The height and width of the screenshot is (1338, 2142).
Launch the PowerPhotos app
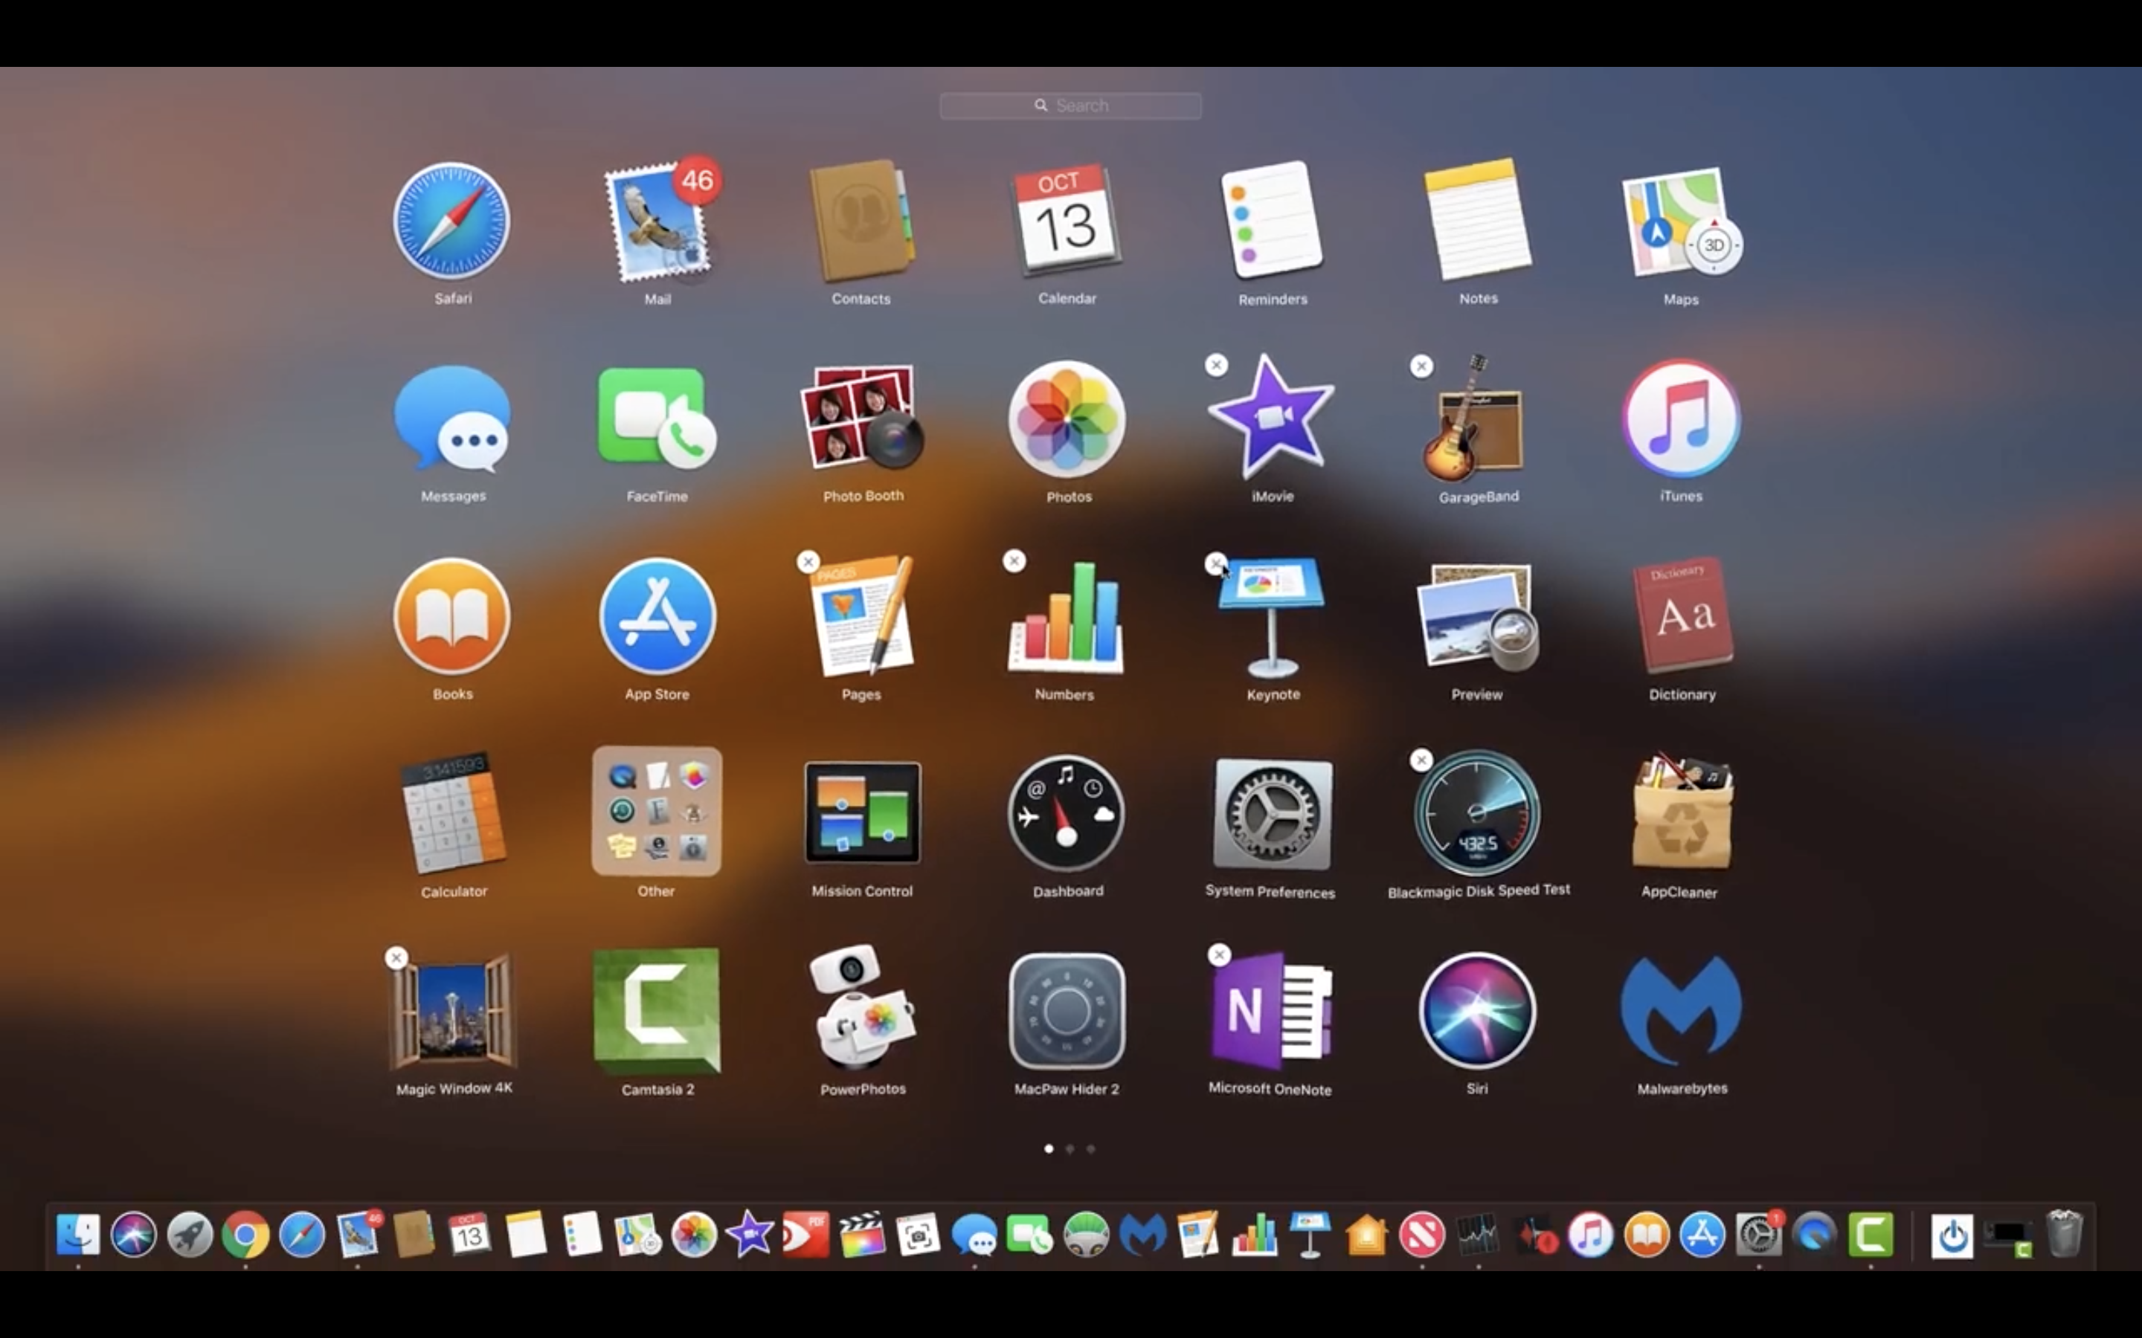(x=862, y=1009)
